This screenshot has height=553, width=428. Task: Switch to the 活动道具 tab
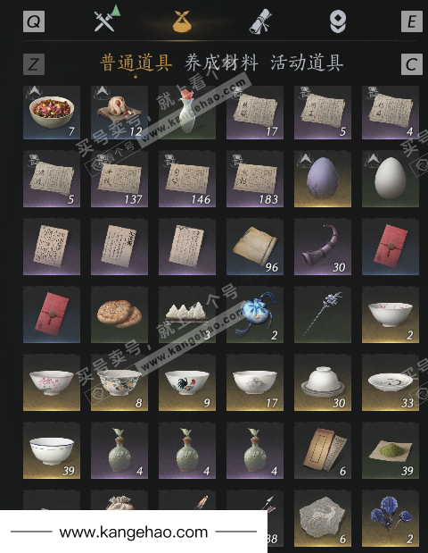click(x=307, y=63)
